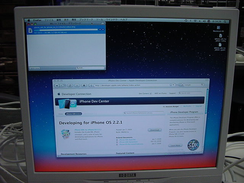Click the eject menu bar icon
This screenshot has height=183, width=244.
coord(200,21)
